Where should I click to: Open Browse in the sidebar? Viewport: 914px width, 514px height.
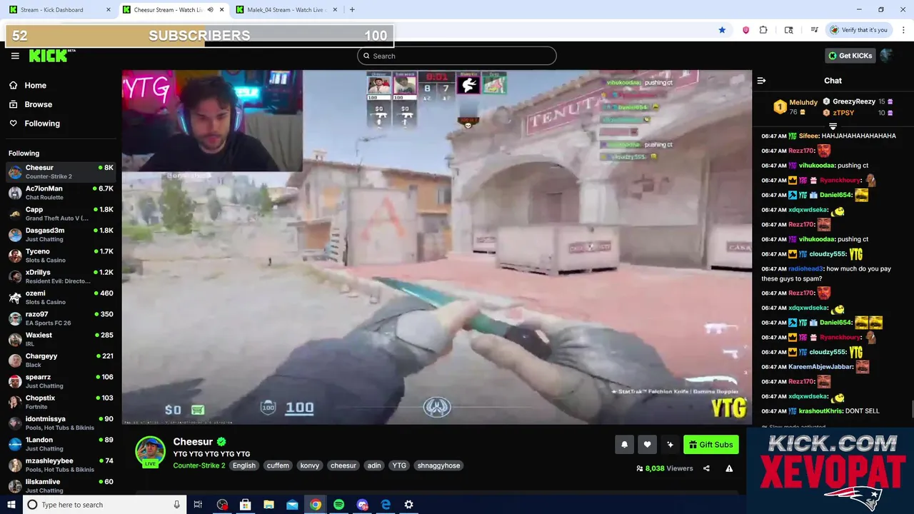click(x=39, y=104)
